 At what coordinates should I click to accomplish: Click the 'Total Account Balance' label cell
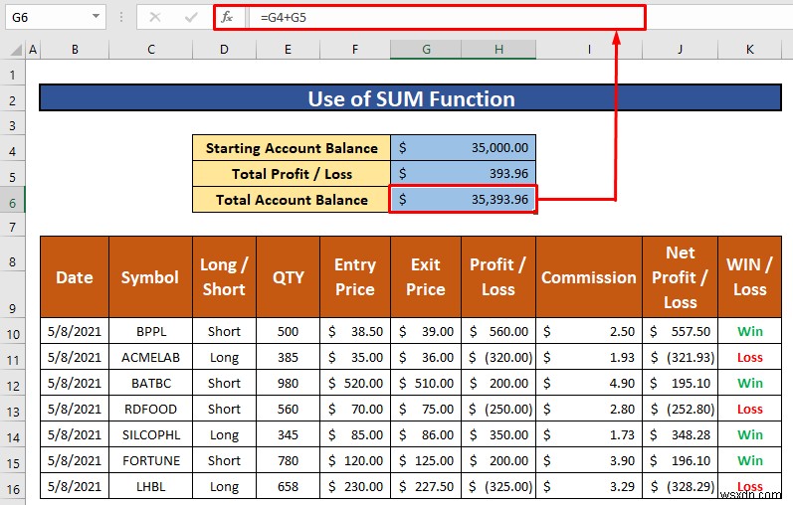(x=292, y=200)
